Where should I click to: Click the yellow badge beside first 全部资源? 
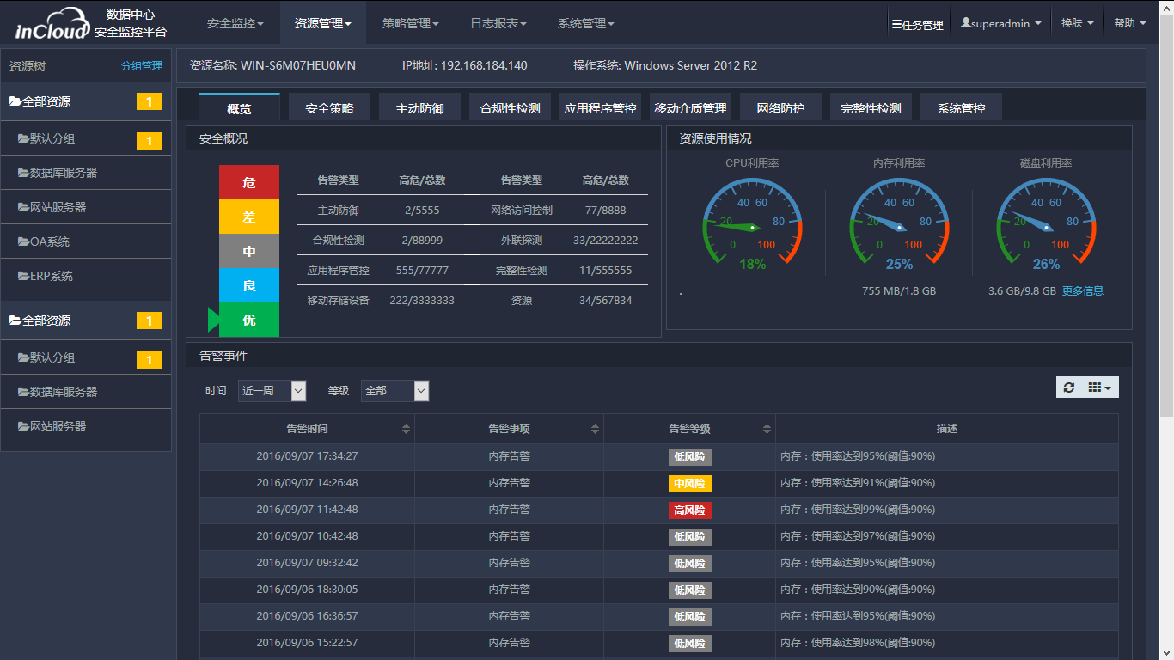pos(150,102)
